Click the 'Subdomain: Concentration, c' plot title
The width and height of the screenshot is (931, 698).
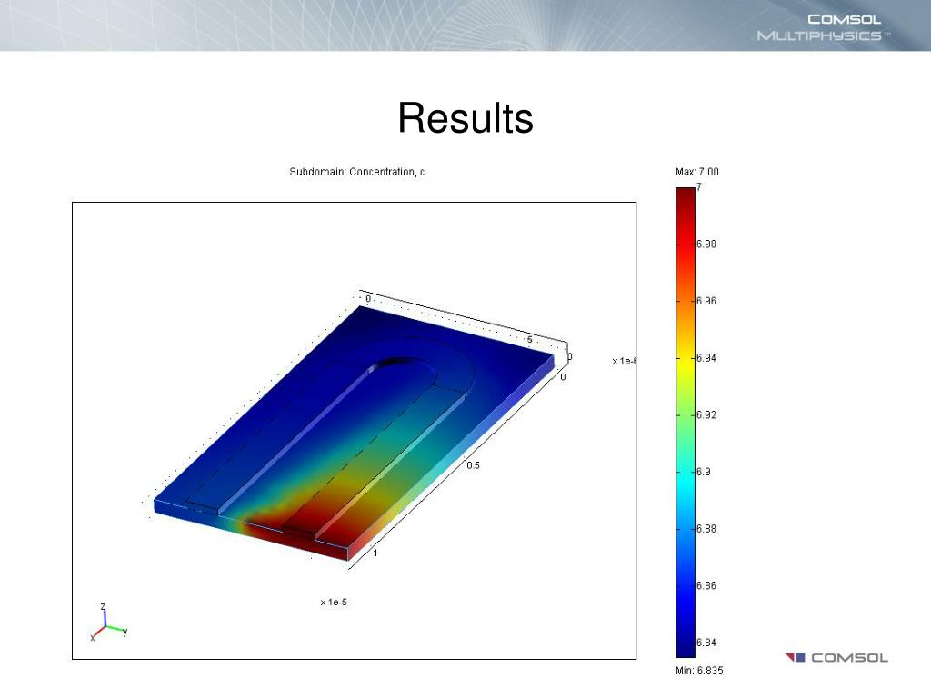click(x=356, y=172)
